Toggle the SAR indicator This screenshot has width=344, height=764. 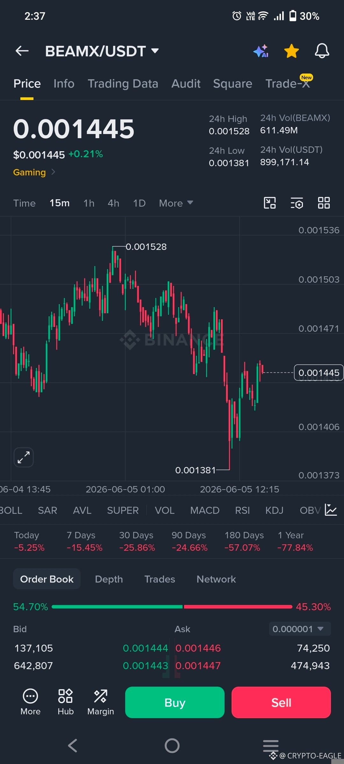[x=47, y=510]
